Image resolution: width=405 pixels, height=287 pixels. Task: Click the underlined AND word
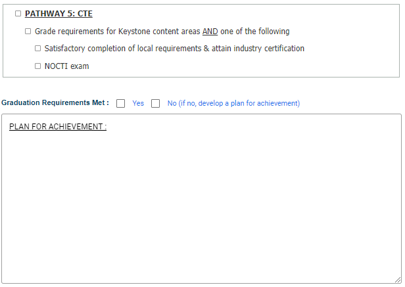[210, 32]
